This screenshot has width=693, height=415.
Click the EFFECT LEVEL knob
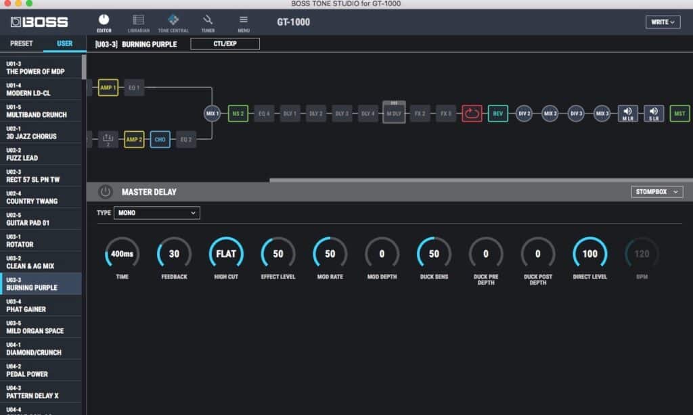[278, 254]
